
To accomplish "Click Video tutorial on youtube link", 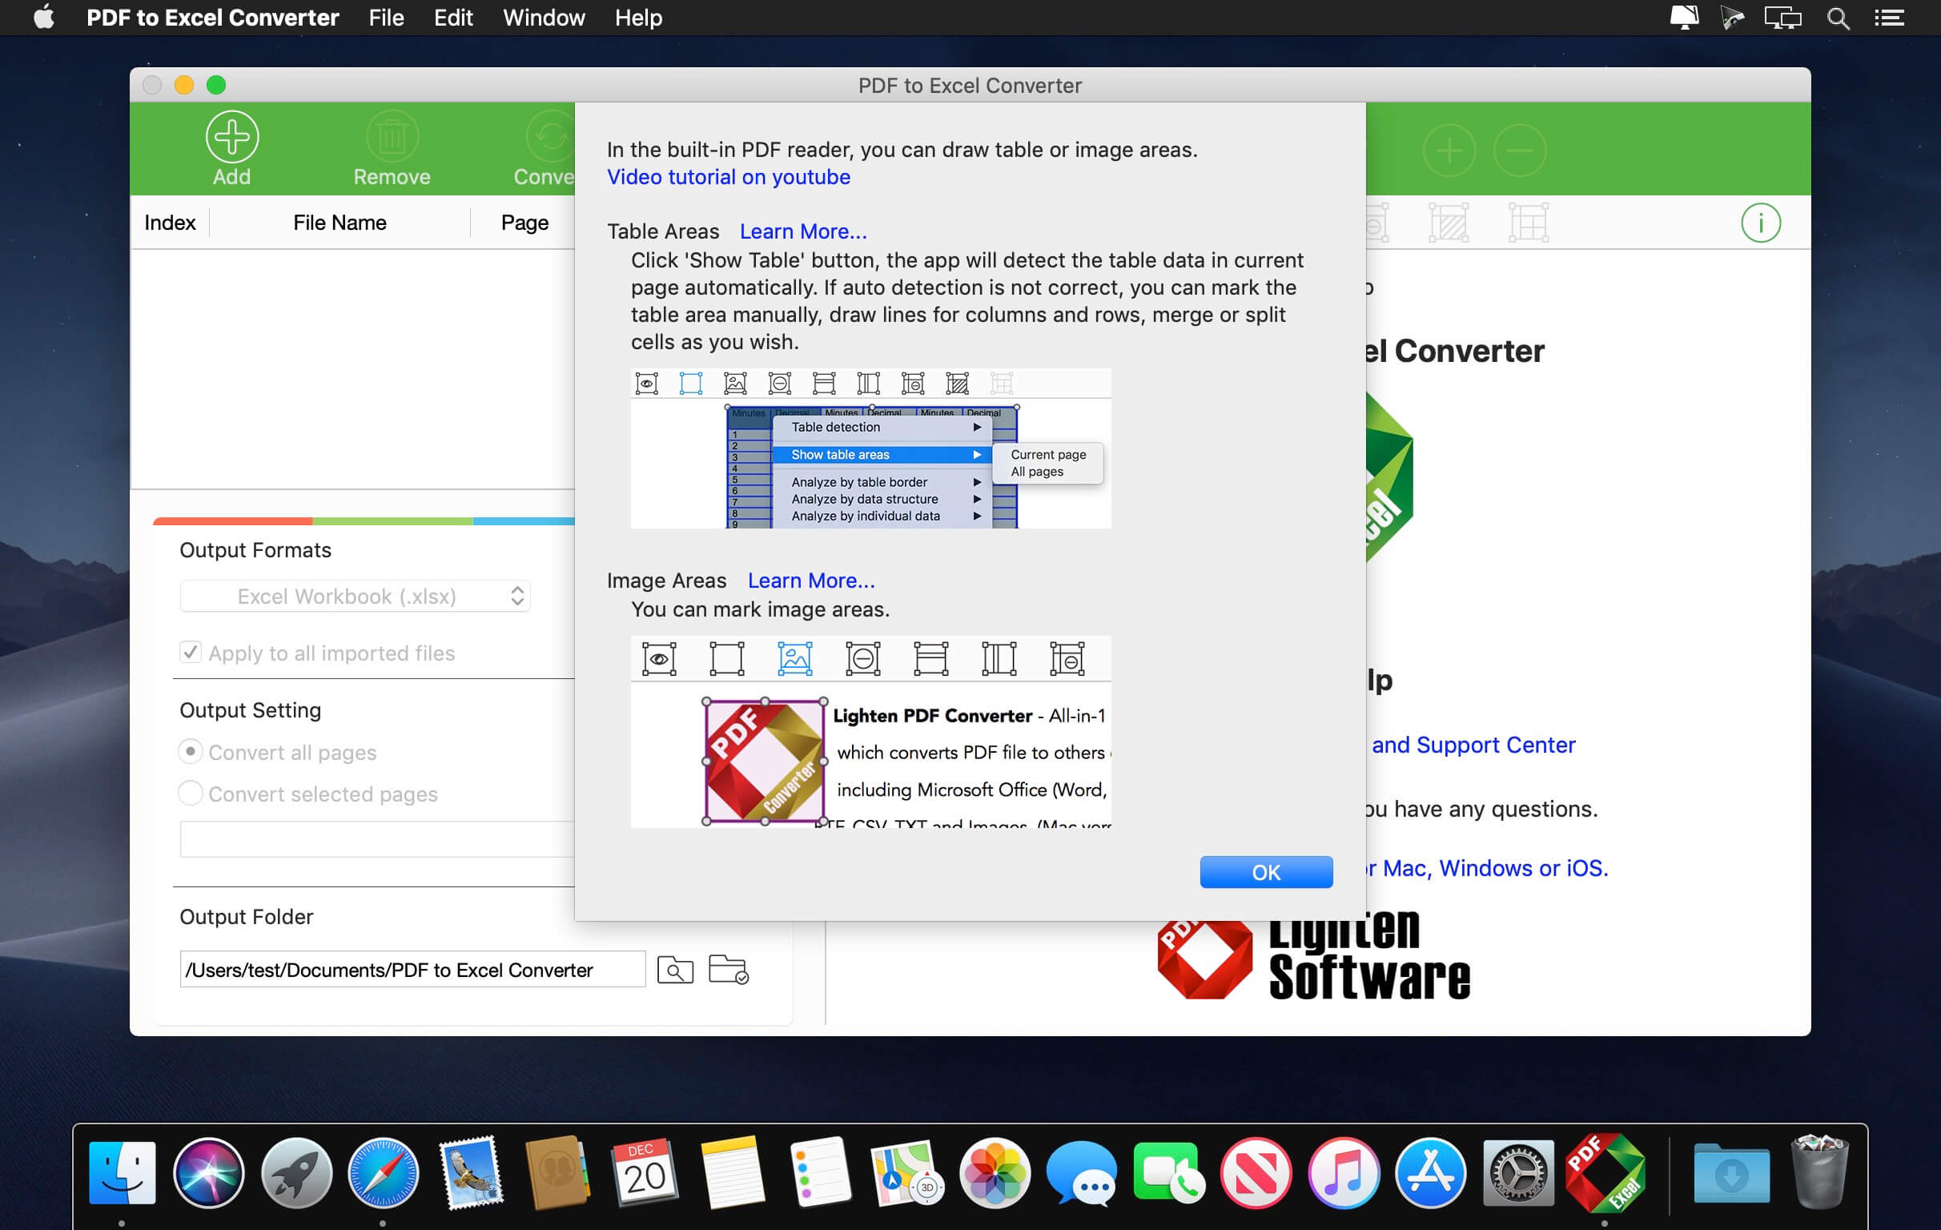I will point(727,177).
